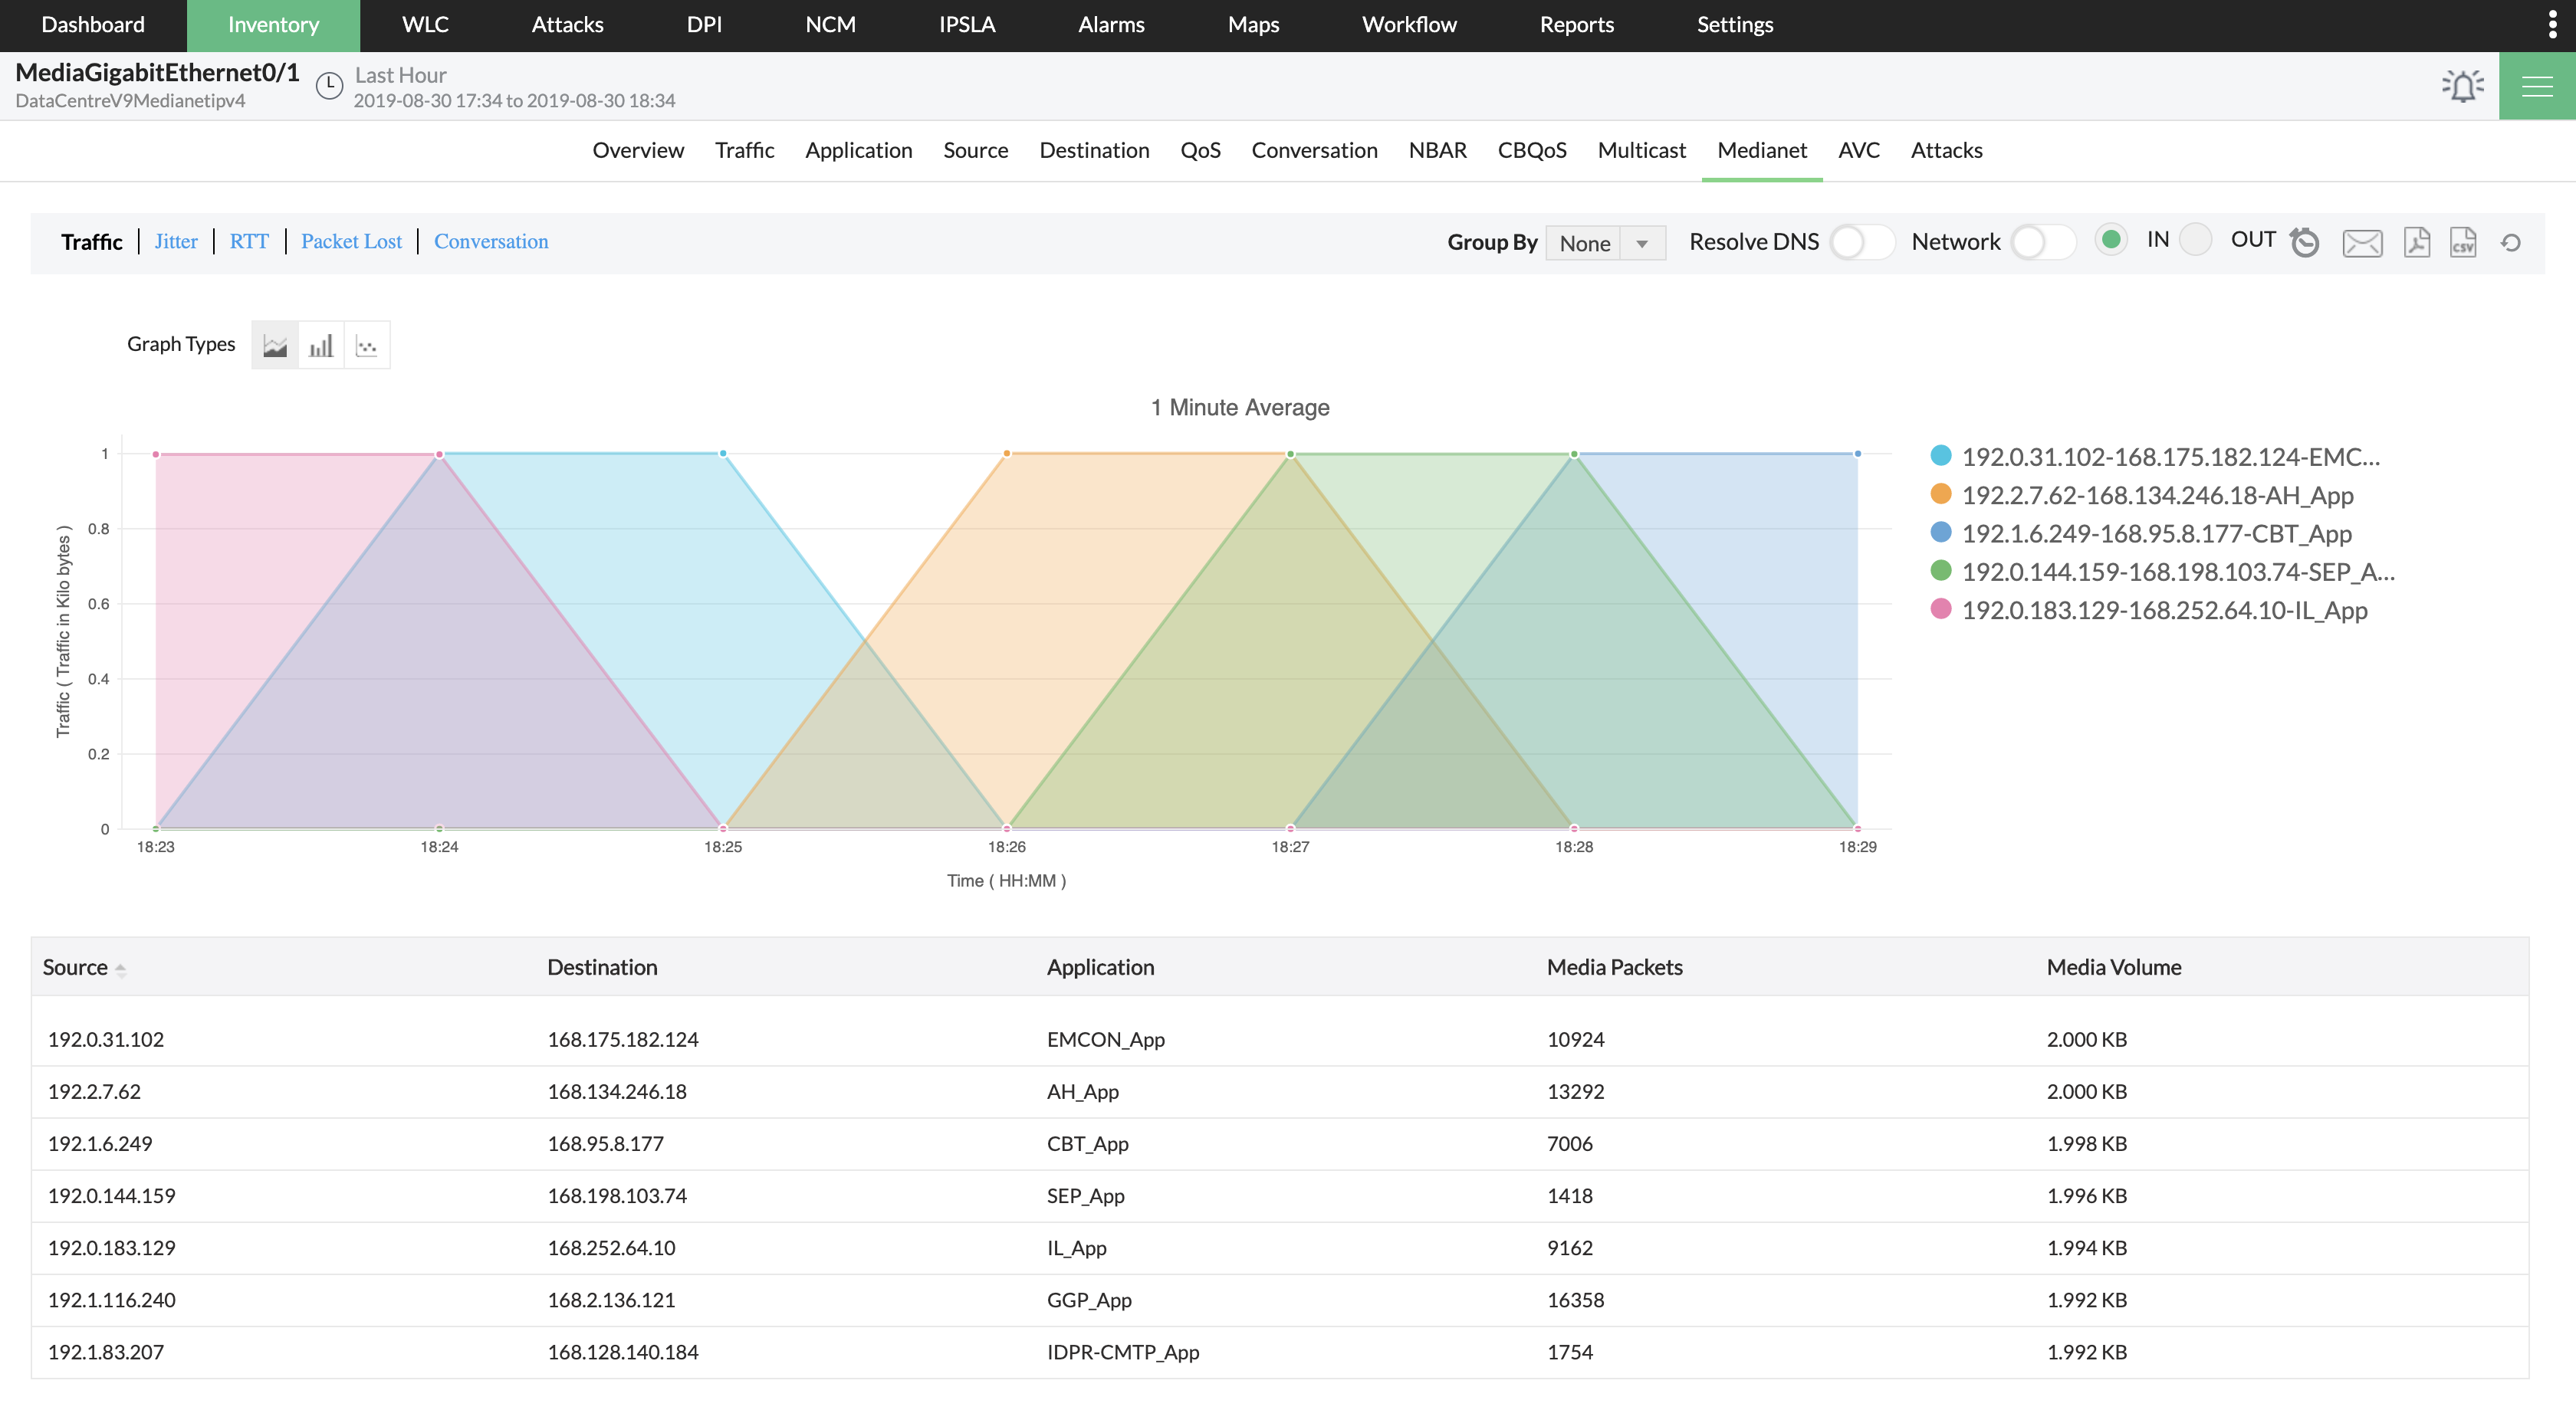Enable the Resolve DNS toggle
The image size is (2576, 1410).
click(x=1860, y=242)
